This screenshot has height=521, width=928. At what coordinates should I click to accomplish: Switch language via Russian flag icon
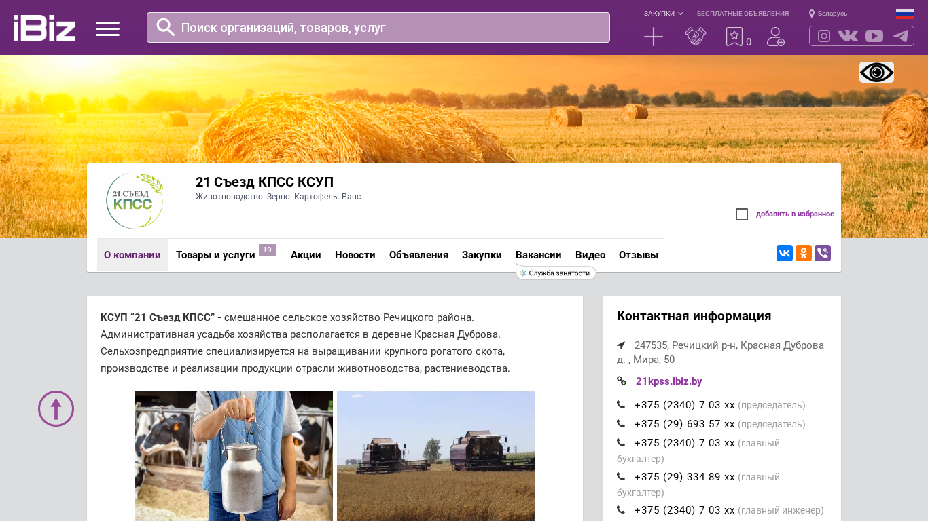click(905, 14)
